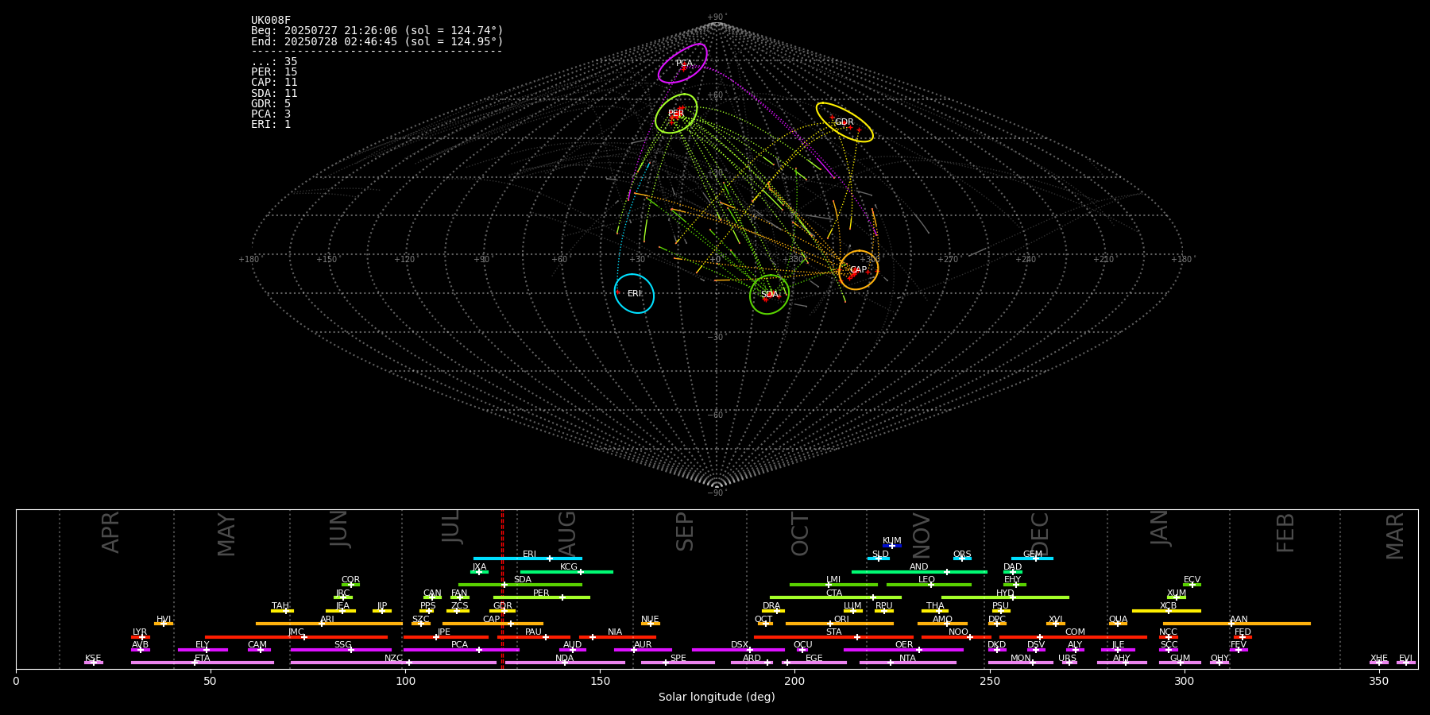Click the 'GDR: 5' legend entry
The height and width of the screenshot is (715, 1430).
coord(271,104)
